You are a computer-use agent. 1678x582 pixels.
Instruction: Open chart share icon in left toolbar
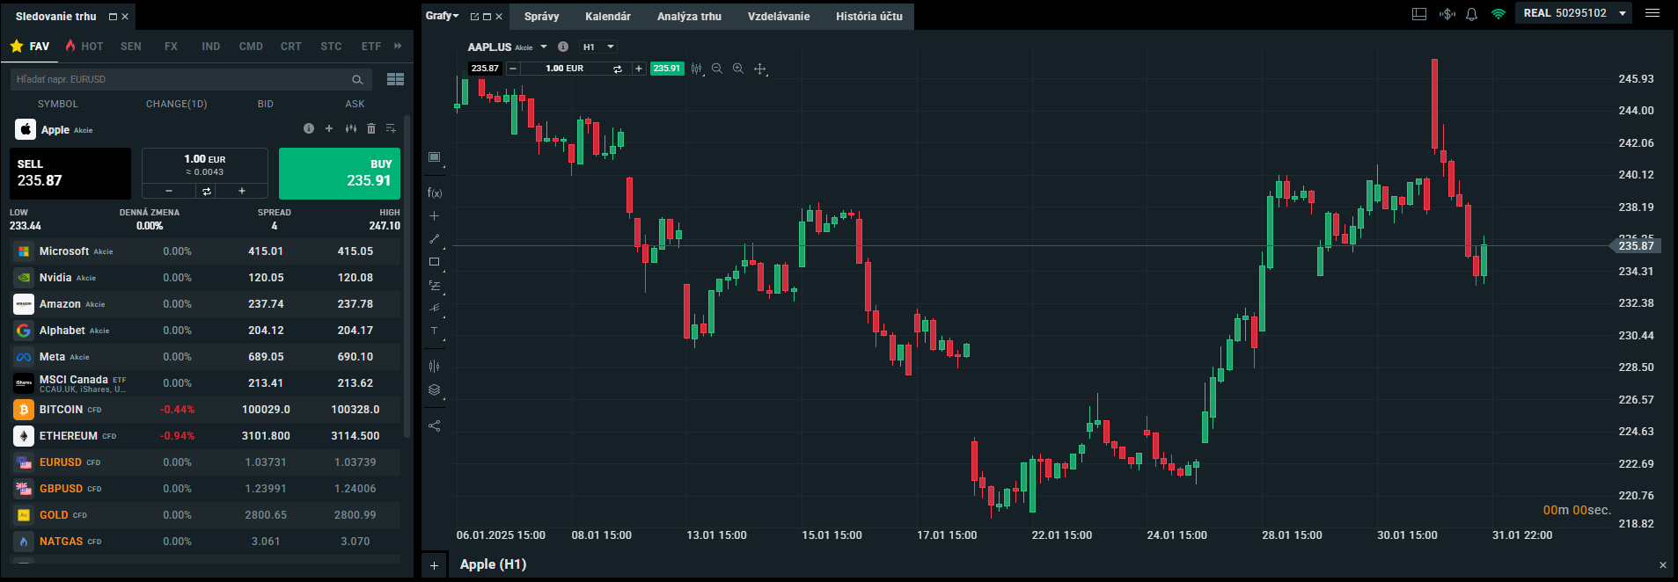tap(434, 426)
